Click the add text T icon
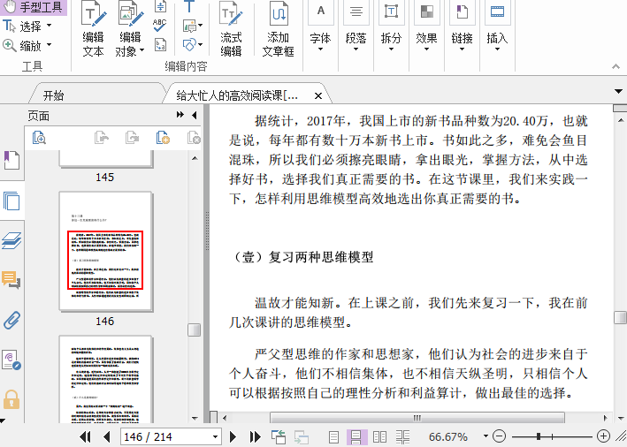Viewport: 627px width, 447px height. click(188, 7)
